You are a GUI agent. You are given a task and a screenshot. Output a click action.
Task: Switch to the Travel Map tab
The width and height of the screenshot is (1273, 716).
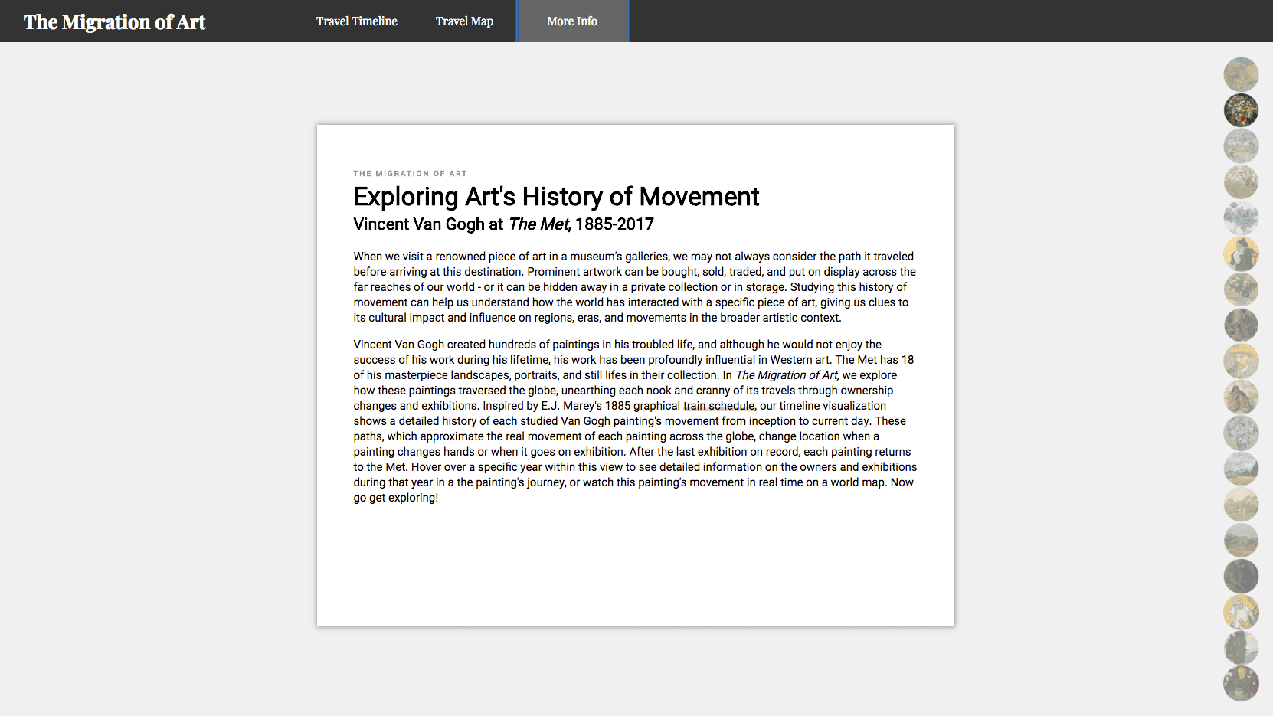464,21
